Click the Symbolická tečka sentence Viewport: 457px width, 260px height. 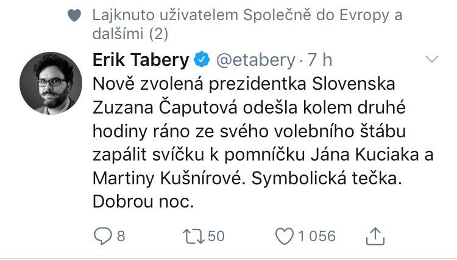(x=327, y=178)
